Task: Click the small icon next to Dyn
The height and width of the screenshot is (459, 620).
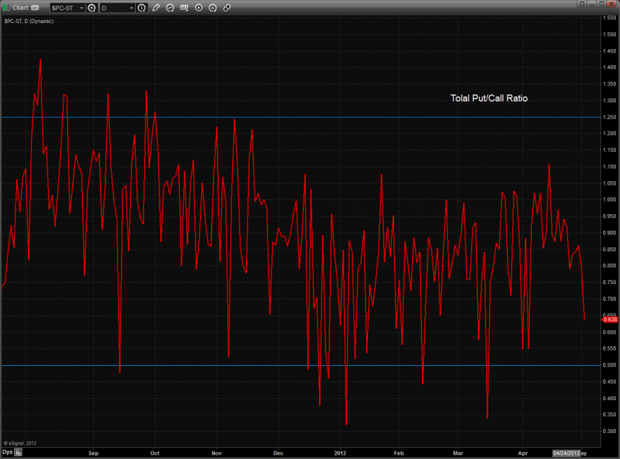Action: 19,453
